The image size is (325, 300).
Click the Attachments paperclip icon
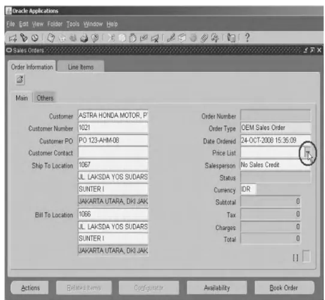tap(204, 38)
